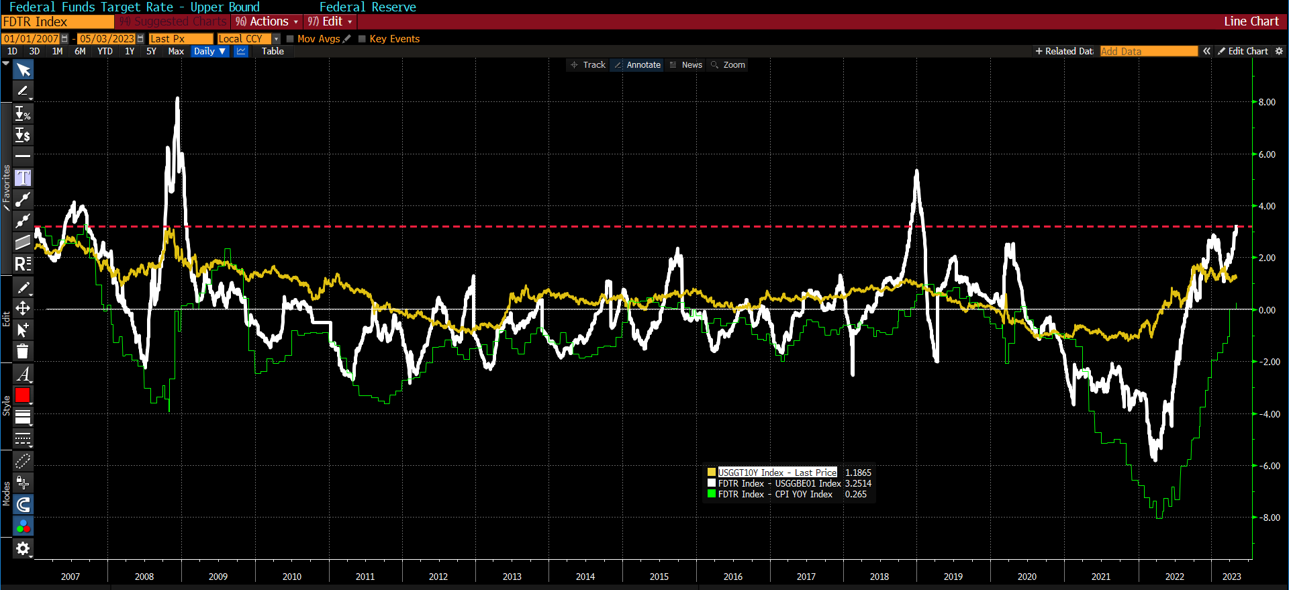Select the move annotation cross-arrow tool

[x=23, y=308]
